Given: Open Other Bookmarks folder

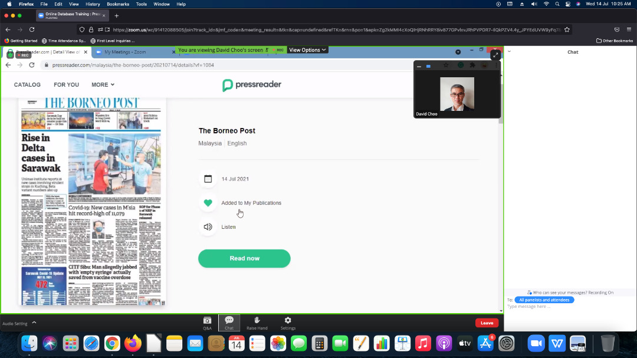Looking at the screenshot, I should (x=614, y=41).
